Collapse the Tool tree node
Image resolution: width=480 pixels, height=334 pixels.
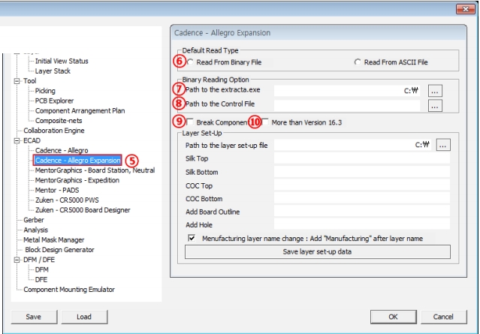tap(17, 81)
